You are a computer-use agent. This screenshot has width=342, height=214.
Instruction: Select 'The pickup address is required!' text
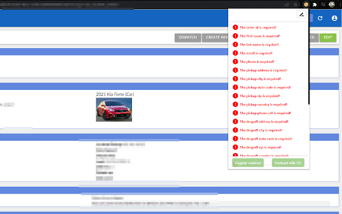263,70
